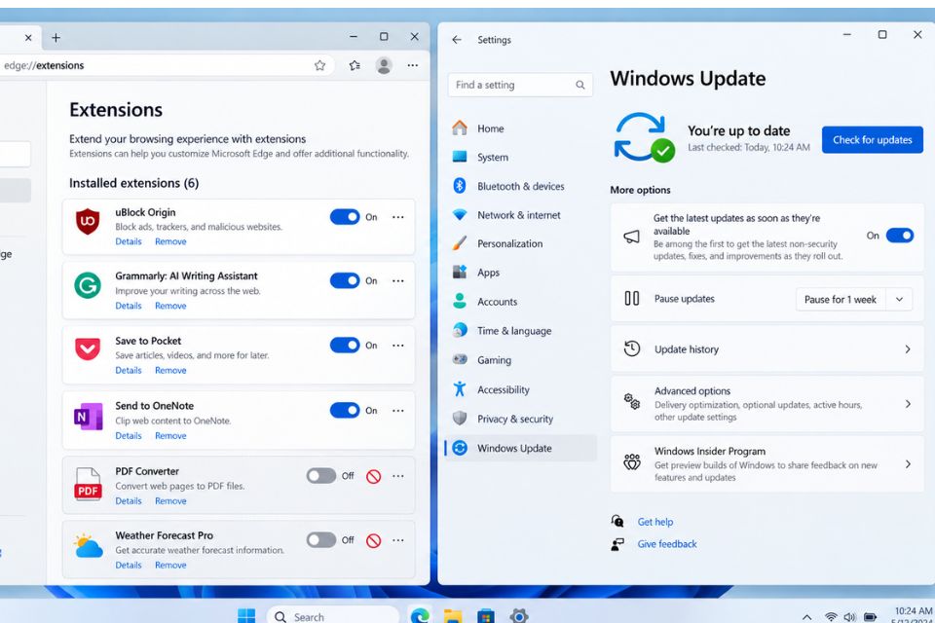
Task: Open Microsoft Store from the taskbar
Action: click(x=486, y=615)
